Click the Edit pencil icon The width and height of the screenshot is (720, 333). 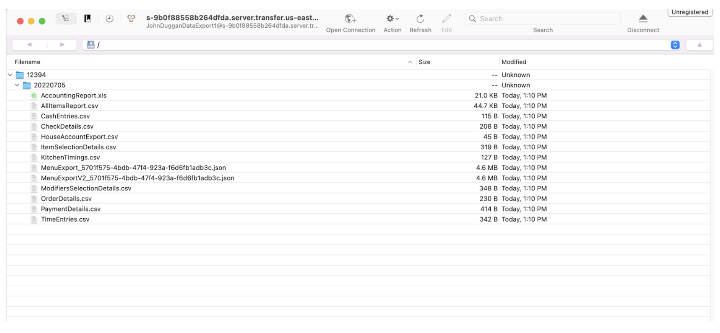coord(447,19)
